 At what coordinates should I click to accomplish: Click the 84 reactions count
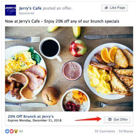[x=21, y=131]
